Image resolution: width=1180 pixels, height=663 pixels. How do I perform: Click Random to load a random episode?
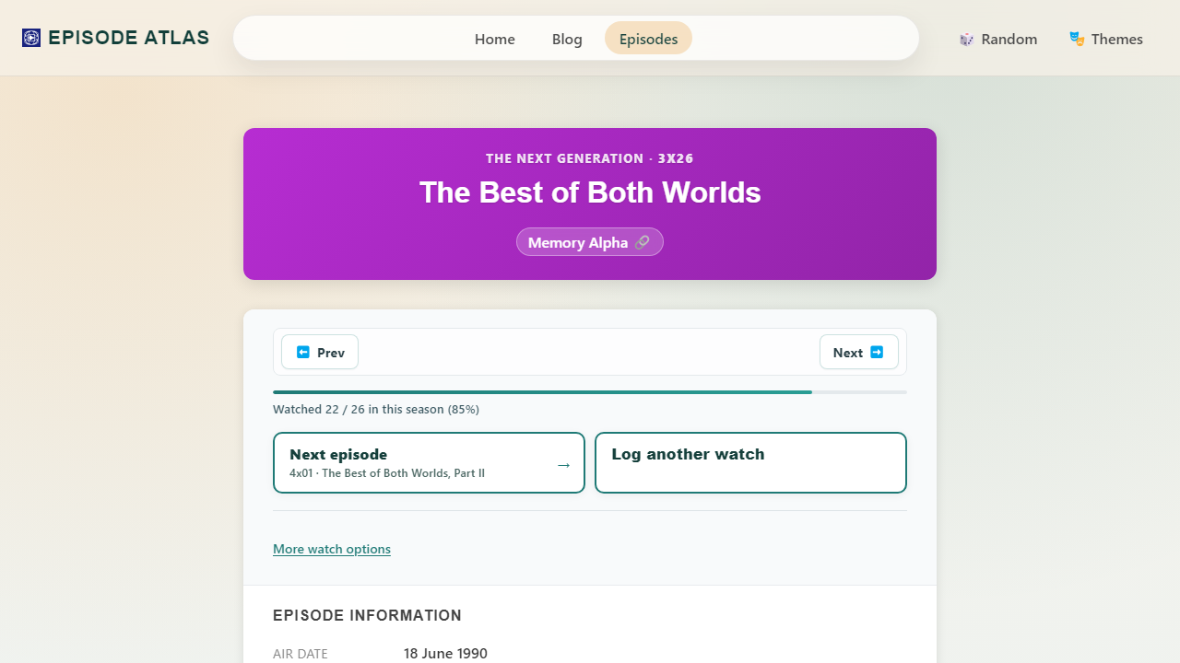point(998,39)
